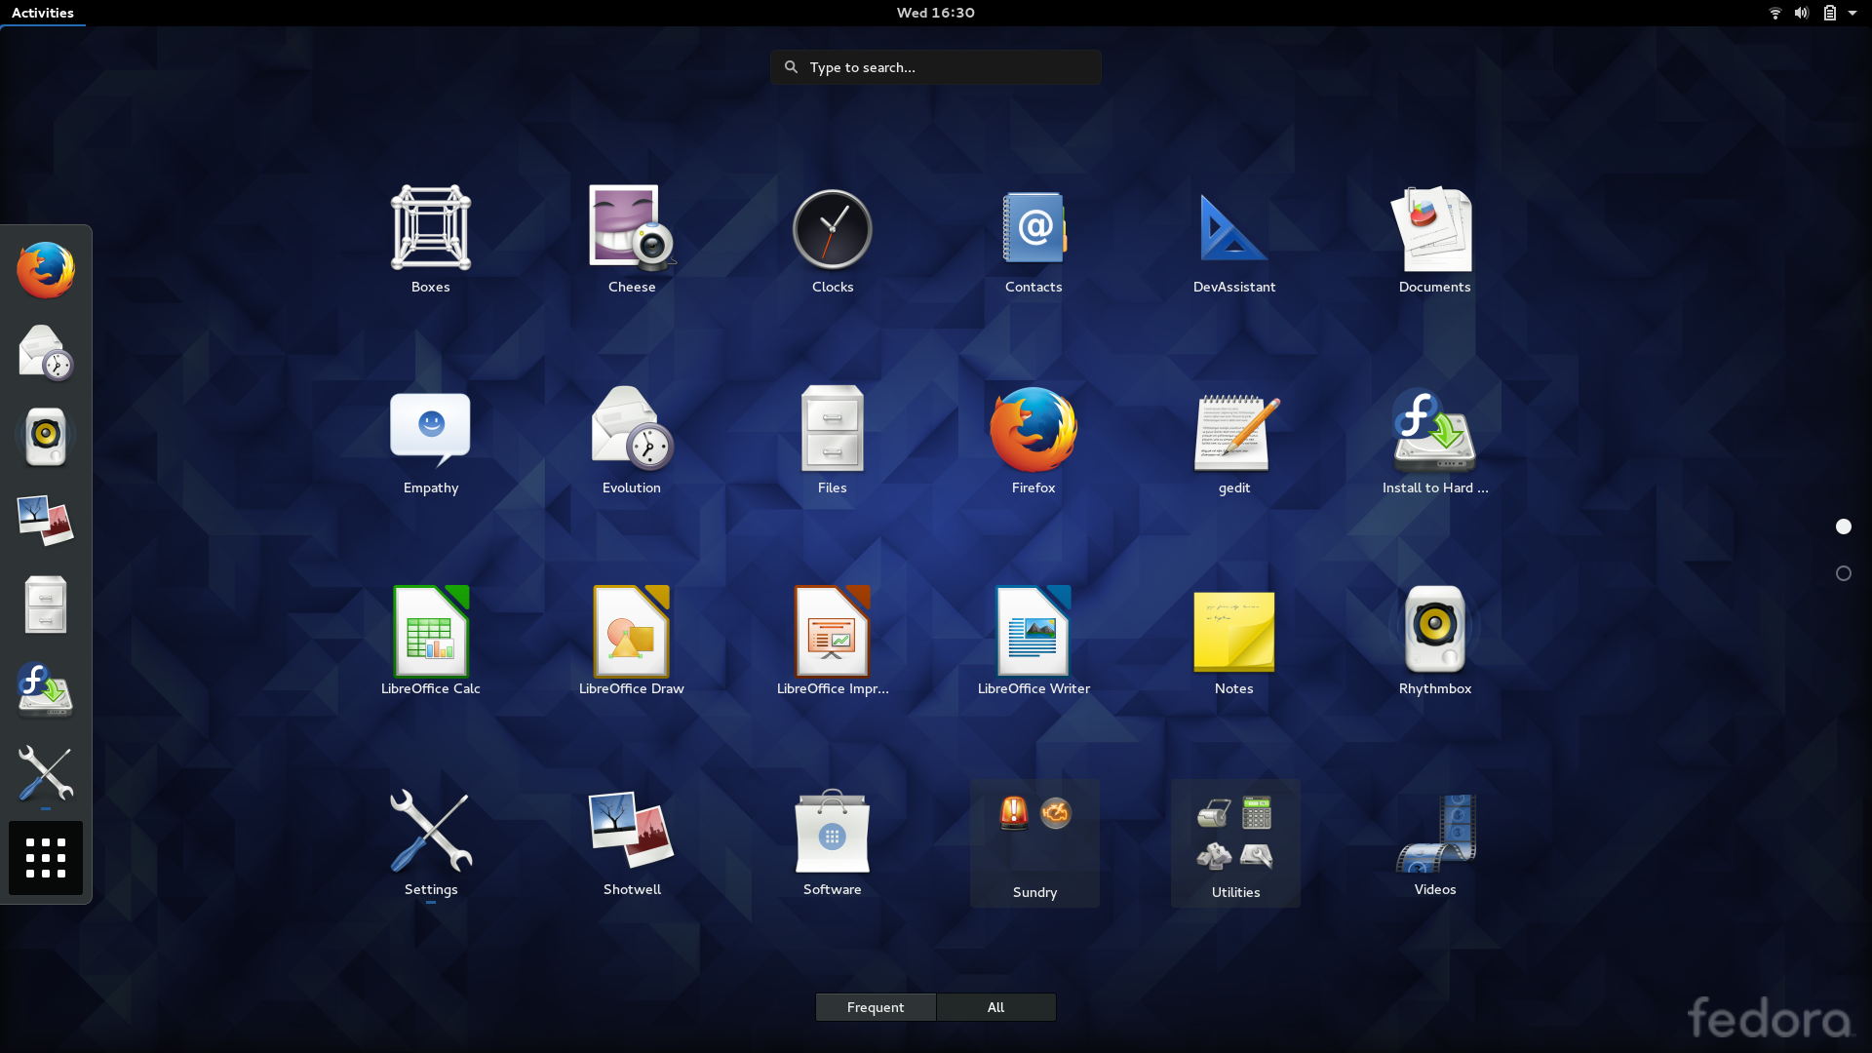
Task: Open Shotwell in the app grid
Action: 631,842
